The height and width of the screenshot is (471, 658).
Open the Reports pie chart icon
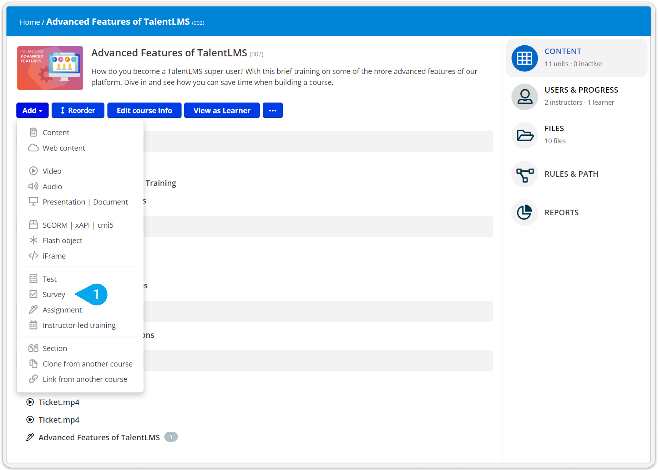coord(524,212)
